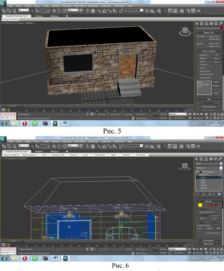Click the Shrink button in Selection rollout
This screenshot has width=224, height=271.
coord(202,219)
